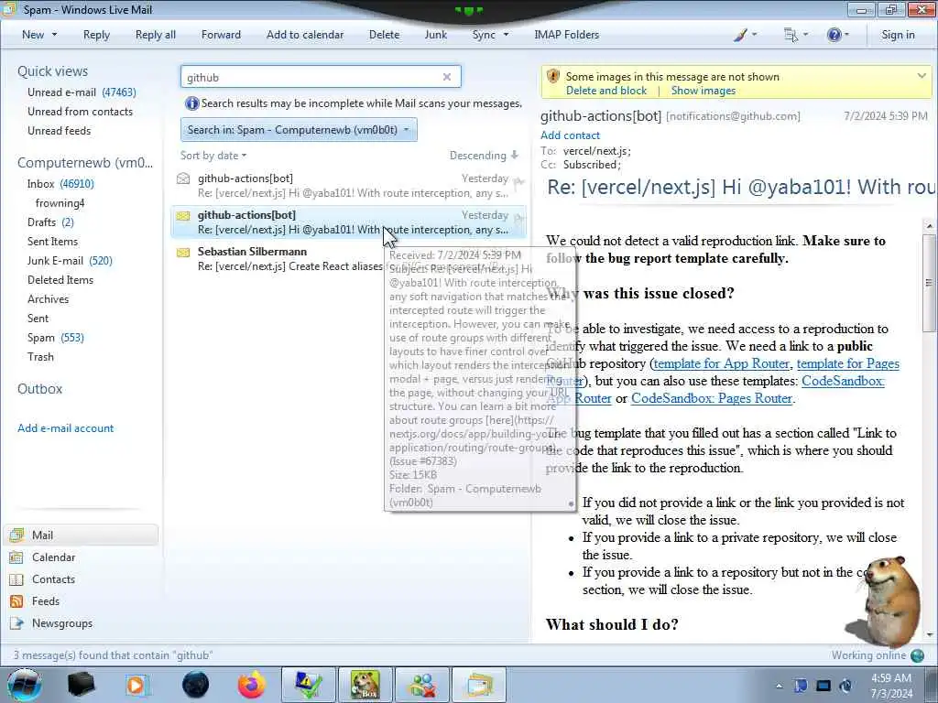Clear search box with X icon
The image size is (938, 703).
447,77
